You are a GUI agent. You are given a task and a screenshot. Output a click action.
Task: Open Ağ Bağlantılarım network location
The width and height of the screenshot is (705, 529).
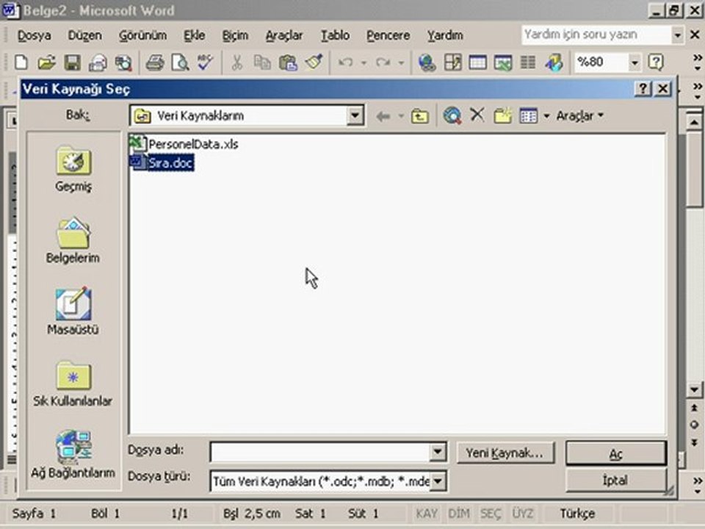pos(73,454)
